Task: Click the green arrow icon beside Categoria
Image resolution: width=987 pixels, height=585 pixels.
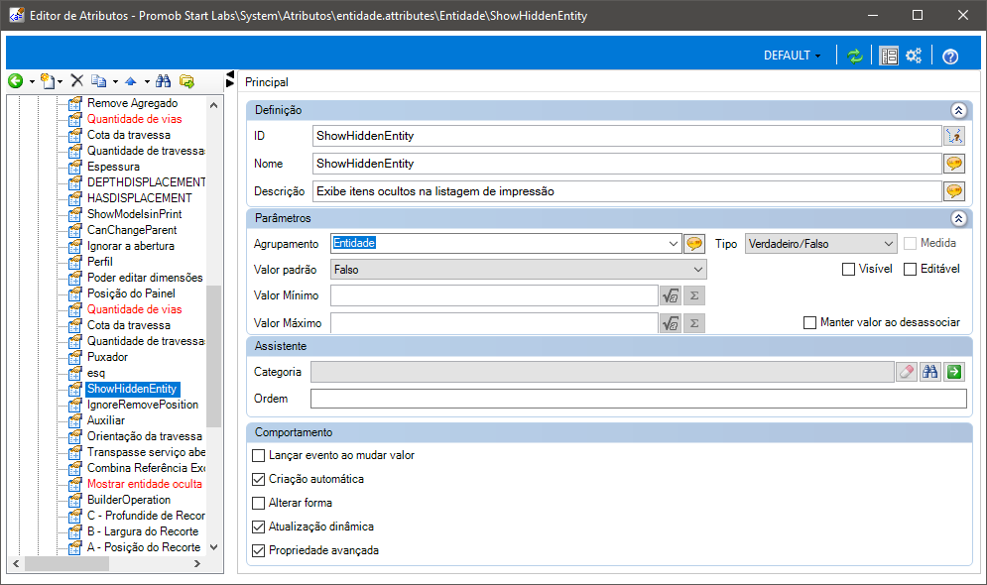Action: click(954, 372)
